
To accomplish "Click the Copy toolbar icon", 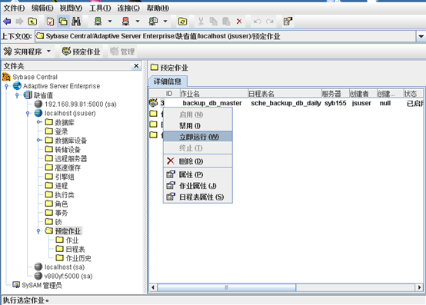I will point(214,22).
